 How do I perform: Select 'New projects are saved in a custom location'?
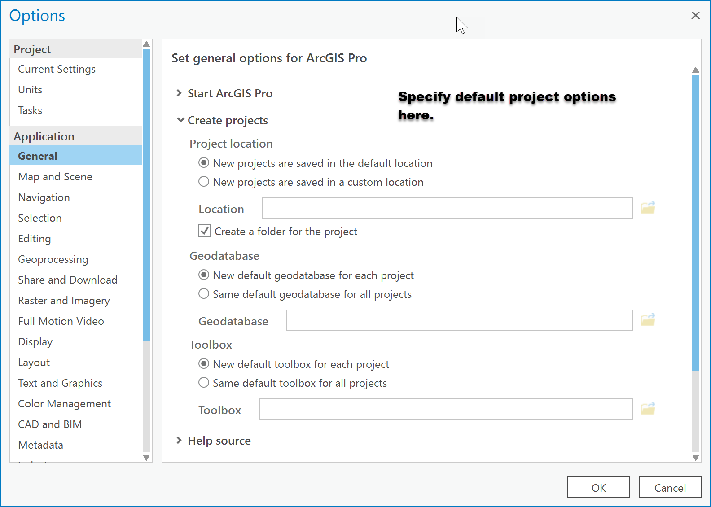point(204,182)
